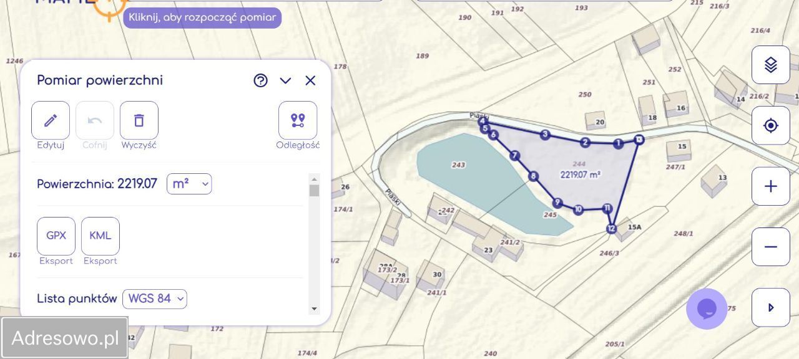Open the m² unit dropdown

[x=189, y=184]
